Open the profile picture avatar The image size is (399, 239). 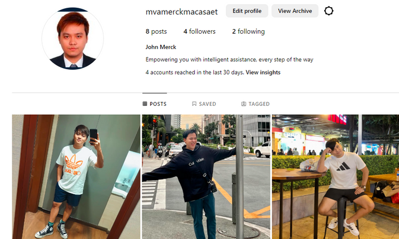click(73, 38)
